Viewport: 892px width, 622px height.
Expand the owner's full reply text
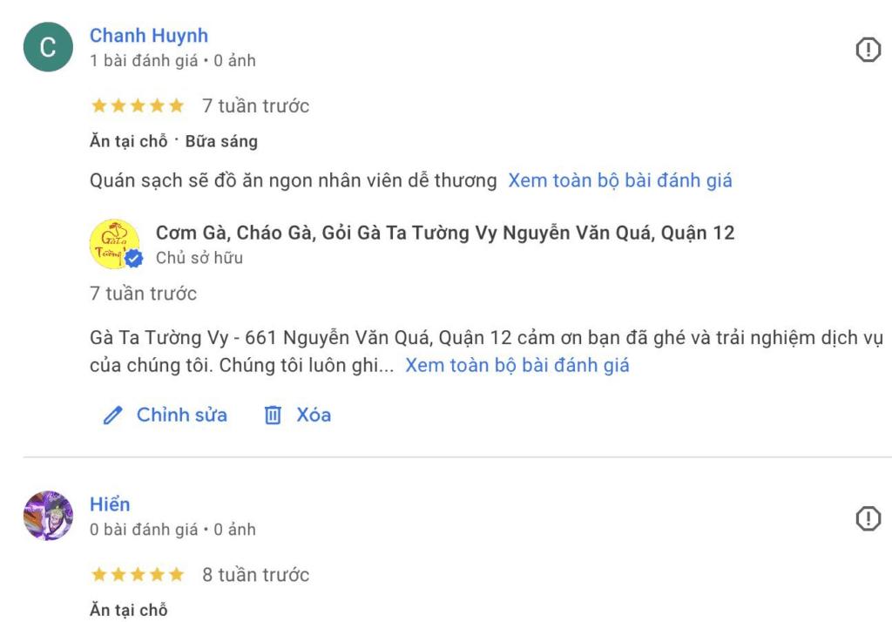(517, 365)
